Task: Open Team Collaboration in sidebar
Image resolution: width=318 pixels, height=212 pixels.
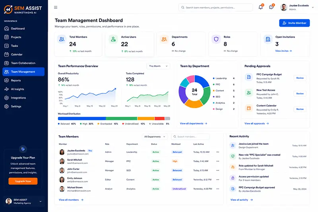Action: tap(23, 63)
